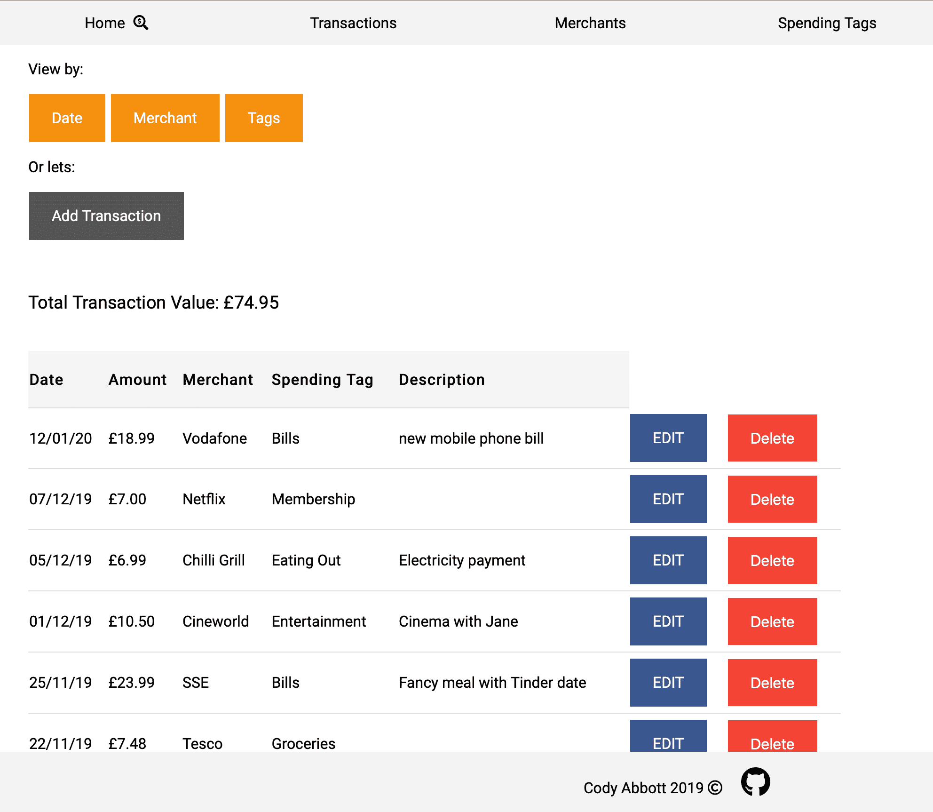
Task: Delete the Netflix transaction
Action: pos(772,499)
